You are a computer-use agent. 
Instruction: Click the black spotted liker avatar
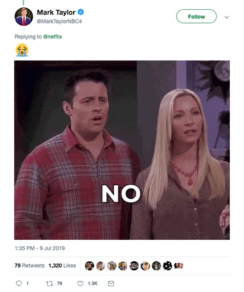167,266
